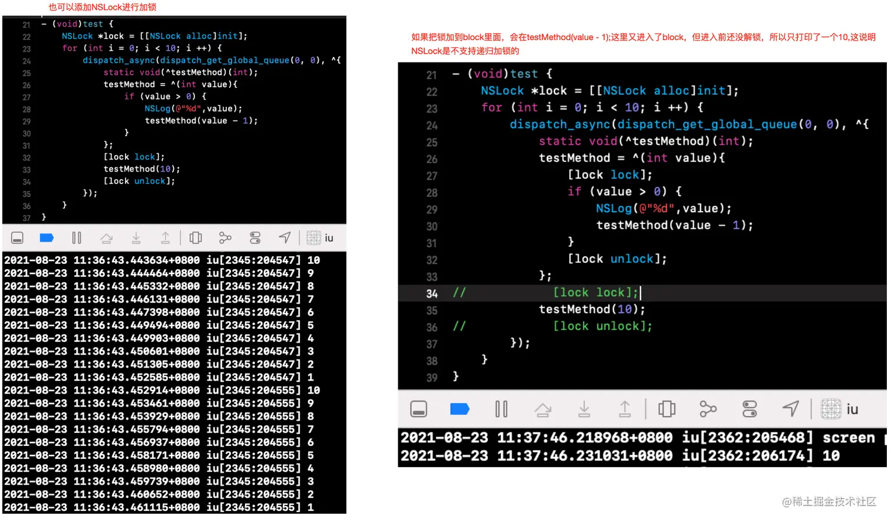Click Simulate Location arrow in left debug bar
Viewport: 891px width, 522px height.
coord(285,237)
